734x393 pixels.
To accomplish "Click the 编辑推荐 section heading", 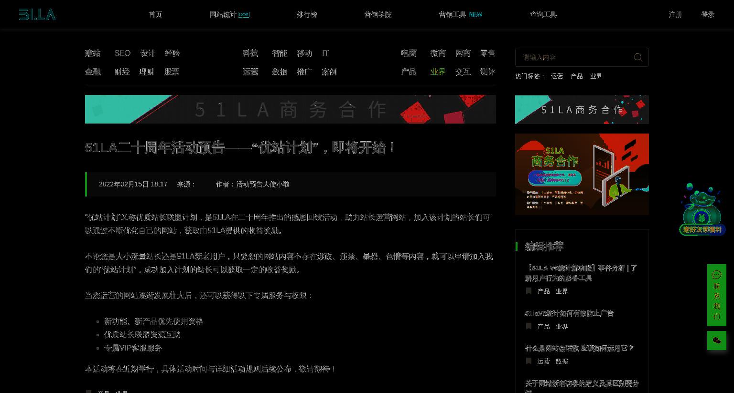I will click(544, 246).
